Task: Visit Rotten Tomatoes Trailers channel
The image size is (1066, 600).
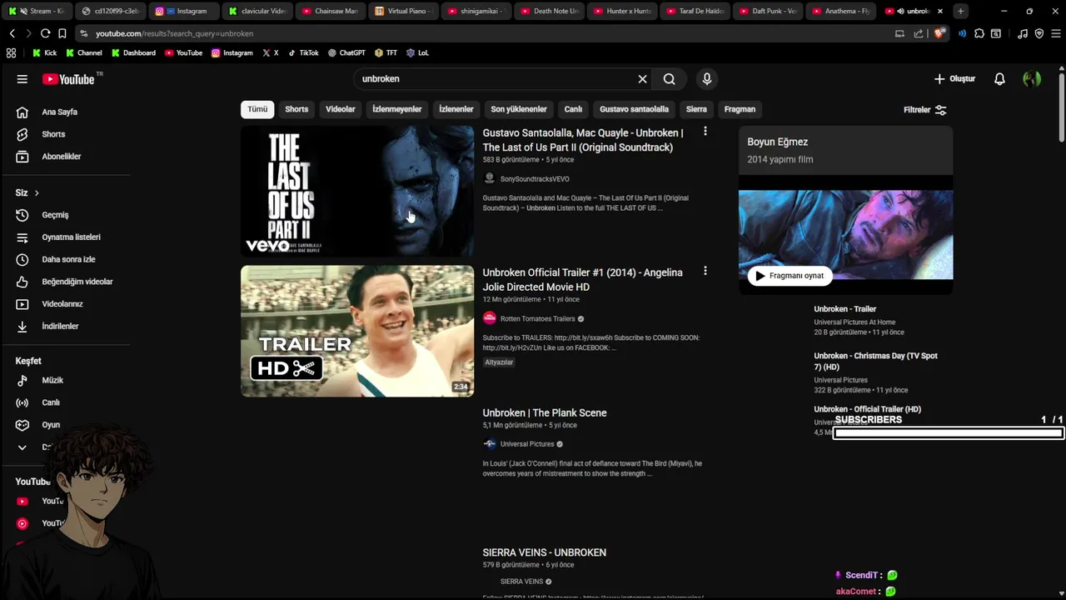Action: (537, 318)
